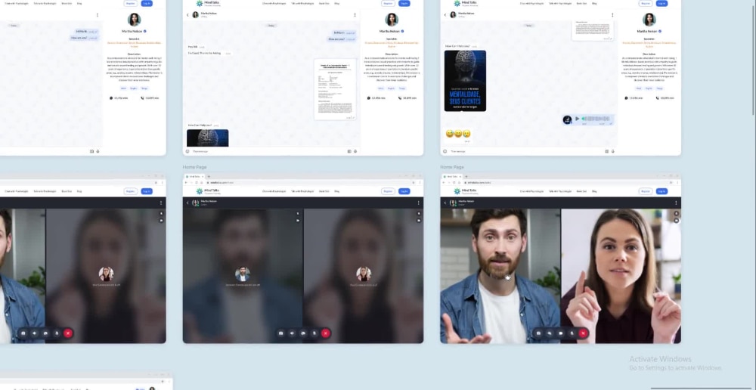This screenshot has height=390, width=756.
Task: Click Martha Nelson's profile photo in the voice message chat
Action: tap(649, 20)
